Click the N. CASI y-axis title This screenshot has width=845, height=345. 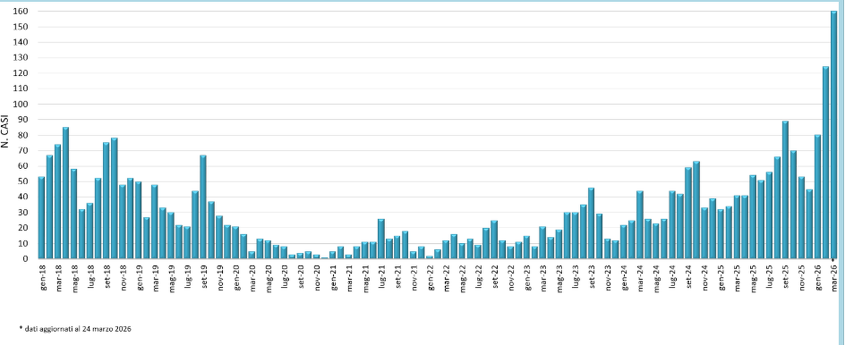point(5,135)
